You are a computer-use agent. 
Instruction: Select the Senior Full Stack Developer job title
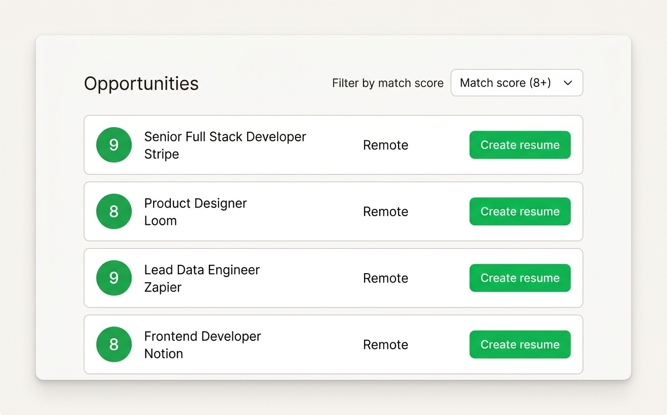(x=225, y=136)
